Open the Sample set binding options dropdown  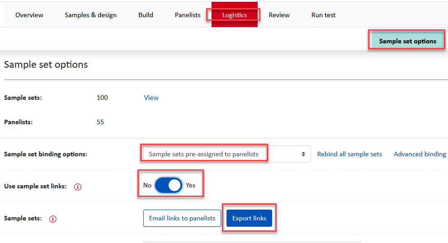click(x=227, y=154)
